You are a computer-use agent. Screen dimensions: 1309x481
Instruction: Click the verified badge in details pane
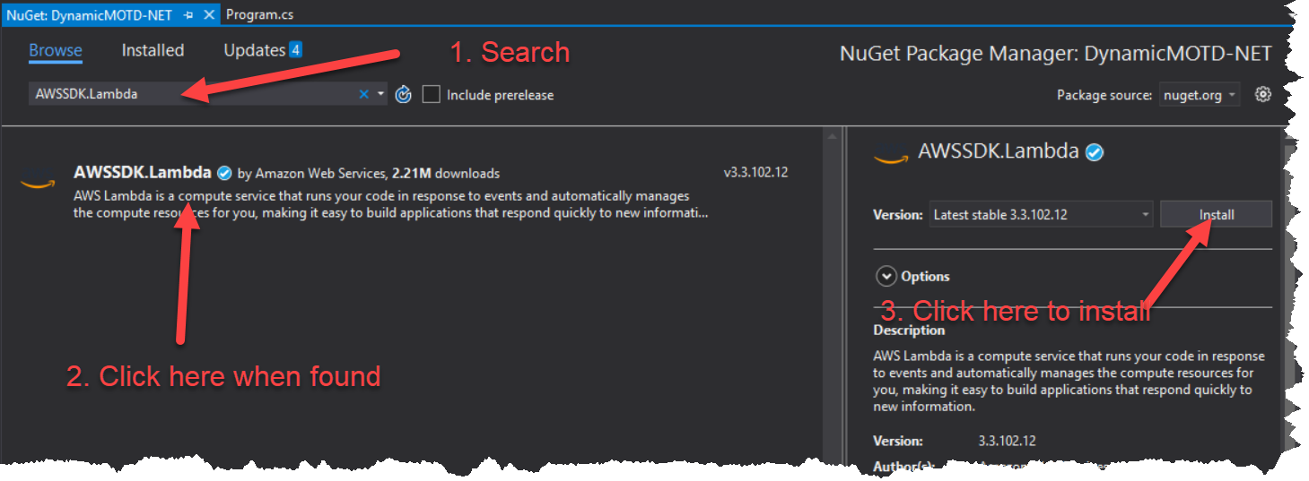pos(1094,152)
